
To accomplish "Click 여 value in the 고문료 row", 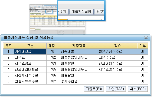I will point(143,57).
